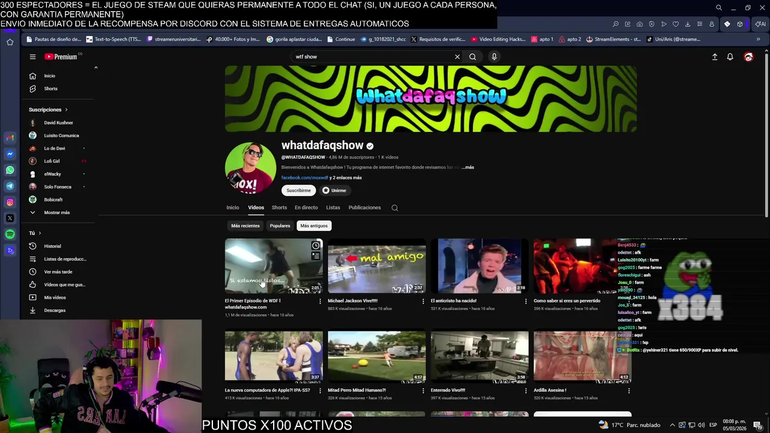Select the Videos channel tab

click(256, 207)
